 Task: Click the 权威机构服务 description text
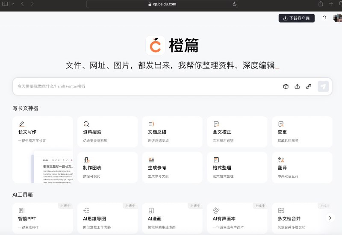tap(288, 141)
